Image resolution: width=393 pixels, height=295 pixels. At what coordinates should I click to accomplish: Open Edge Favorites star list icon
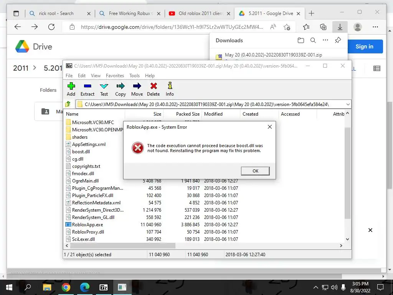click(306, 27)
